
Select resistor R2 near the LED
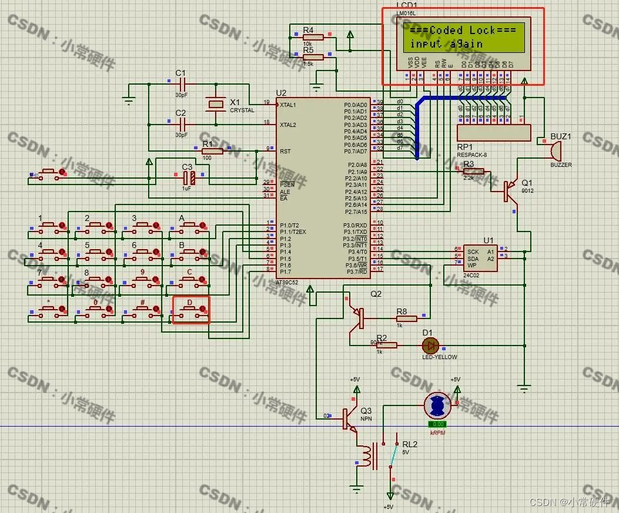click(x=387, y=346)
